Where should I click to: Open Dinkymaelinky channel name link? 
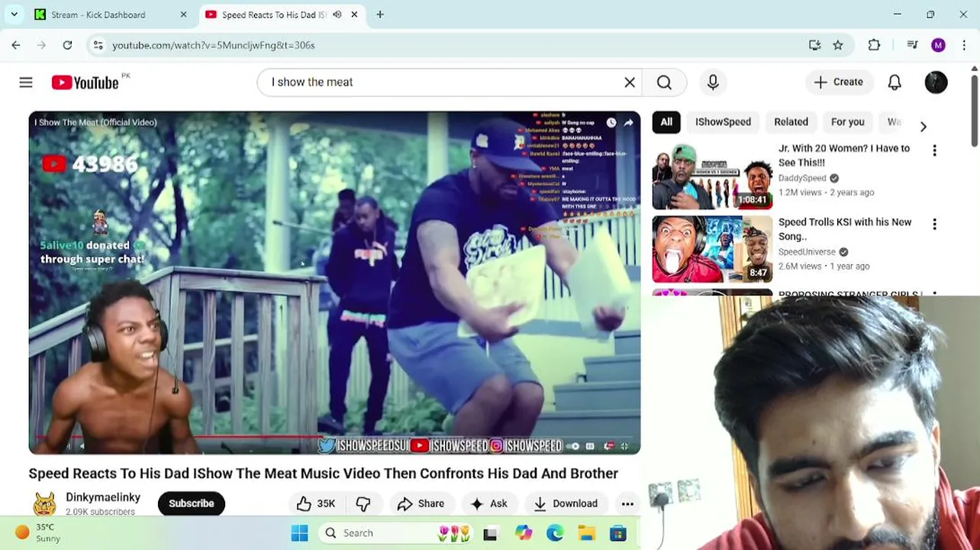pos(103,497)
